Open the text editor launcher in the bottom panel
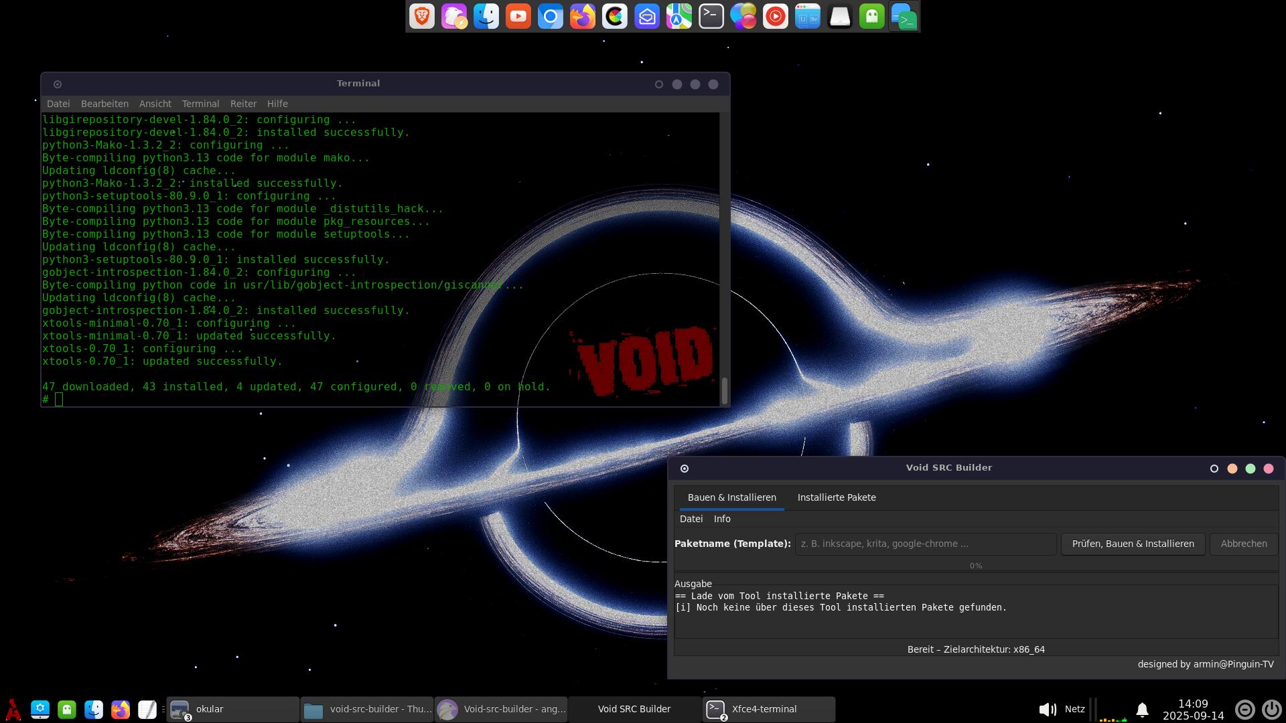 click(x=147, y=709)
